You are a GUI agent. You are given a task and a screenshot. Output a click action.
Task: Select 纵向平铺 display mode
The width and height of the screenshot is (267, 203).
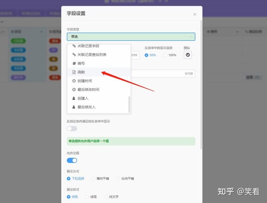pyautogui.click(x=125, y=179)
